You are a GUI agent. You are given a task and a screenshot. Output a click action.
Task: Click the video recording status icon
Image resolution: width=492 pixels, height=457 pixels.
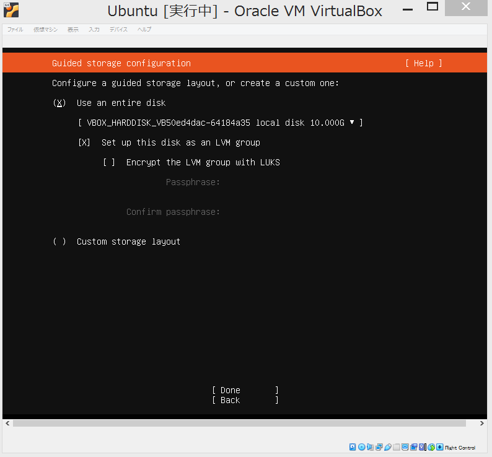[x=414, y=447]
